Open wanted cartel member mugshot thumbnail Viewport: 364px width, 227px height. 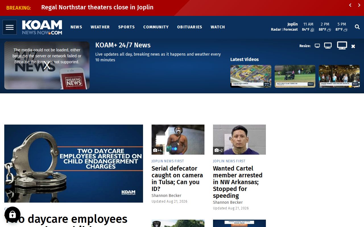point(239,140)
